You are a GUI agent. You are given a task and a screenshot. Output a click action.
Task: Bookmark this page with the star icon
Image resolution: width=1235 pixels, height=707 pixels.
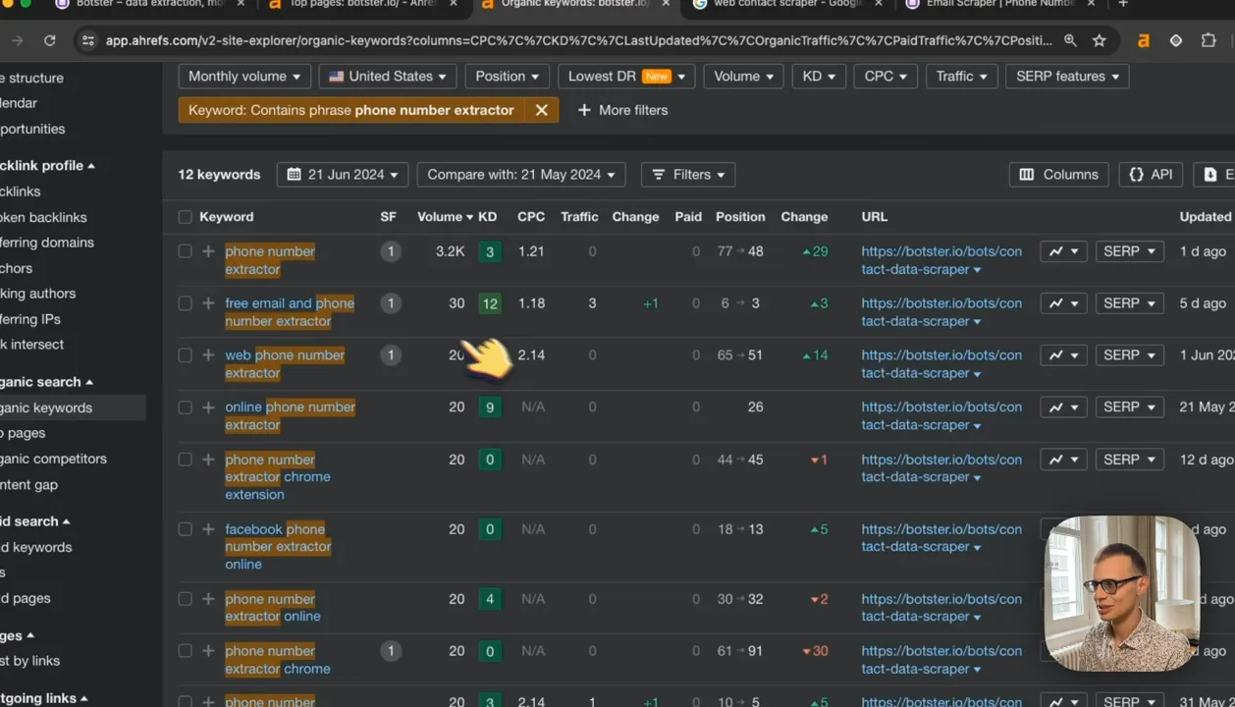1100,40
